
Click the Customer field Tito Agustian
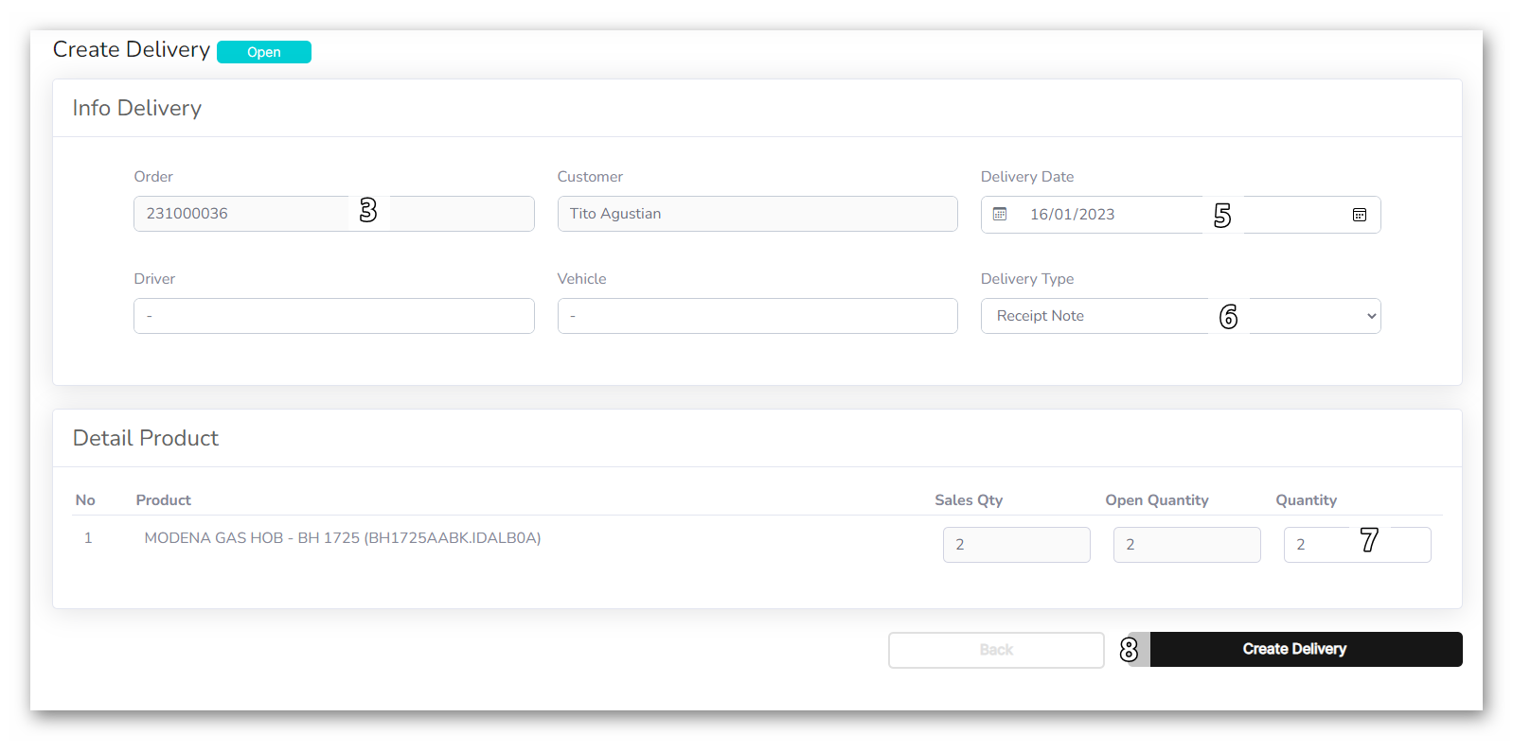coord(756,214)
